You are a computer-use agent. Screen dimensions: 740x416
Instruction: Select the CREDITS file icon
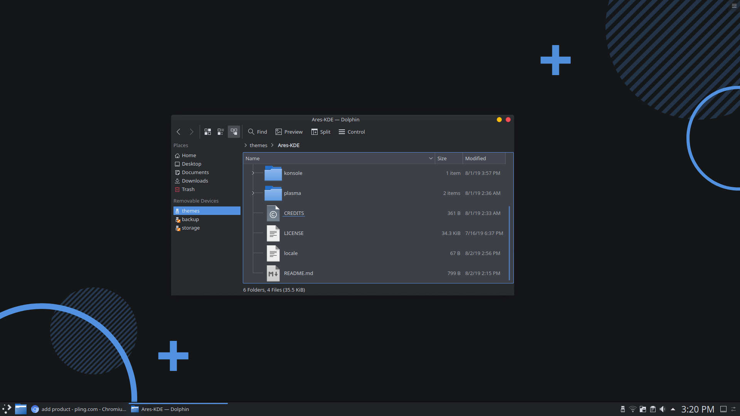[x=273, y=213]
